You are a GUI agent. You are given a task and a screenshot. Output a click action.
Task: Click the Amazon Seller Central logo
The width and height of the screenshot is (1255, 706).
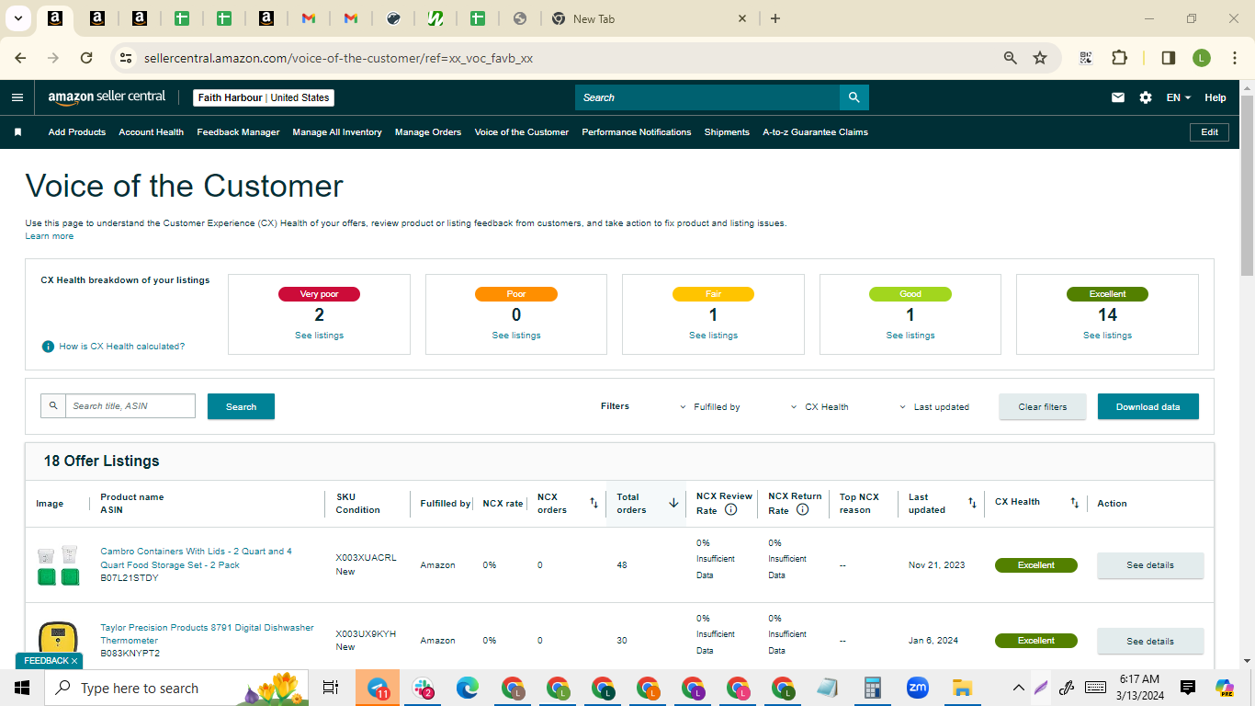107,97
